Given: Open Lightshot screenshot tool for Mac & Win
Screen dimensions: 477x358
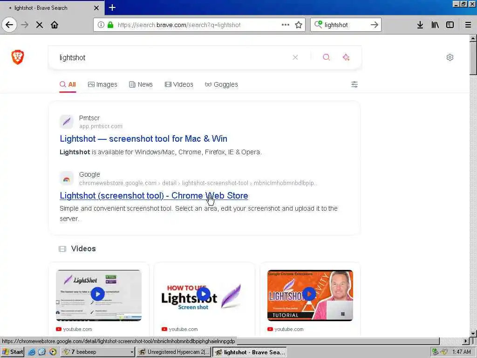Looking at the screenshot, I should click(143, 138).
